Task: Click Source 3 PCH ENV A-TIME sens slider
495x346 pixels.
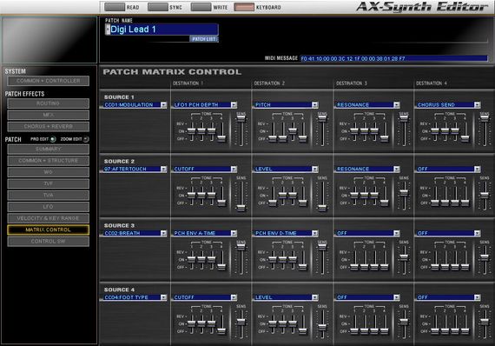Action: (241, 247)
